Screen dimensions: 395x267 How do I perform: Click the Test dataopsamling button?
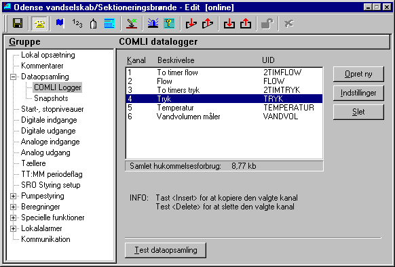(x=166, y=250)
